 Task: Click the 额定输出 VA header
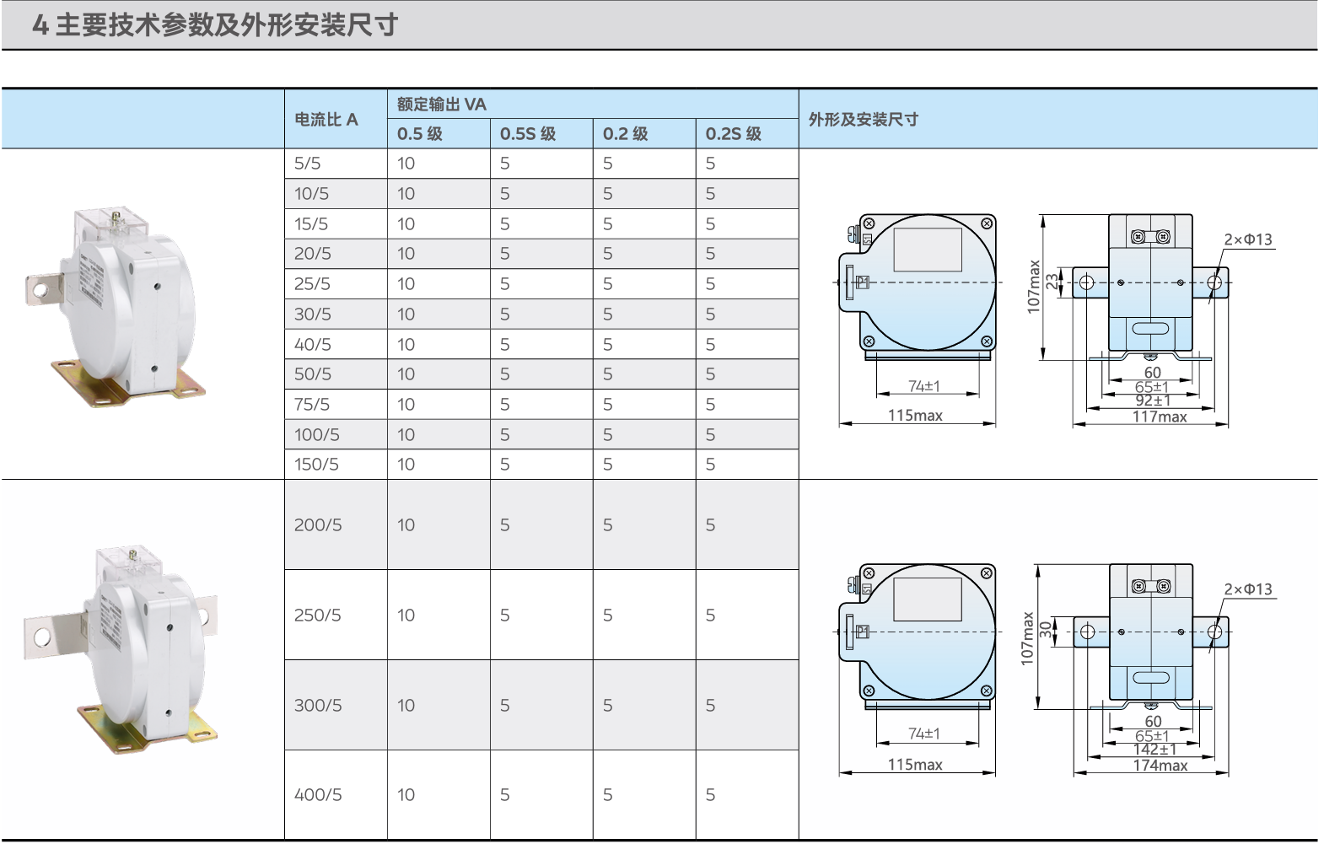[441, 105]
